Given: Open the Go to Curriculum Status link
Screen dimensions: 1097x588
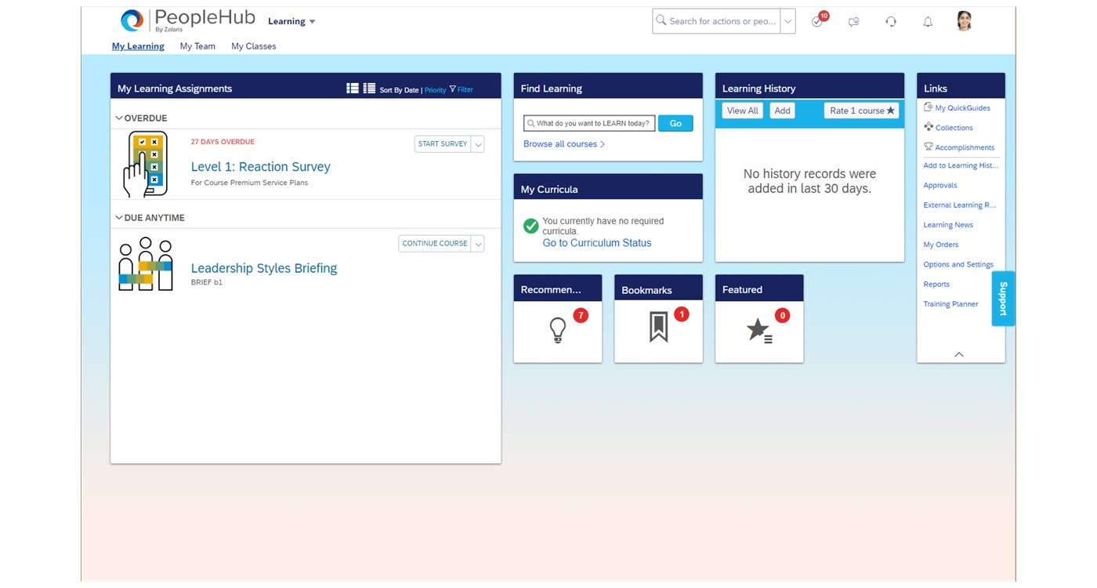Looking at the screenshot, I should pos(596,243).
